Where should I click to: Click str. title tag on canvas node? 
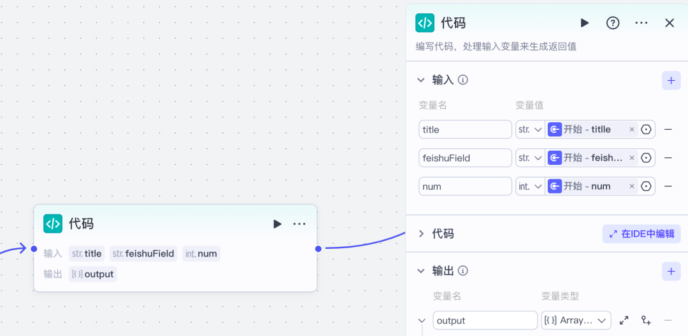point(87,253)
